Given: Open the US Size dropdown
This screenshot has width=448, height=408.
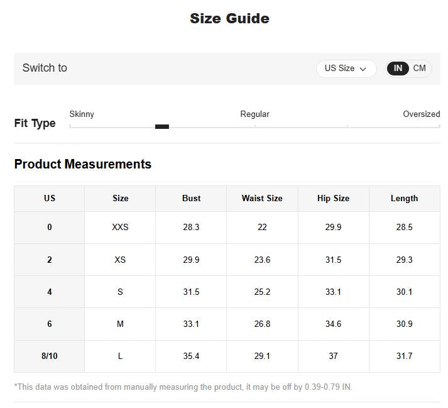Looking at the screenshot, I should [x=345, y=69].
